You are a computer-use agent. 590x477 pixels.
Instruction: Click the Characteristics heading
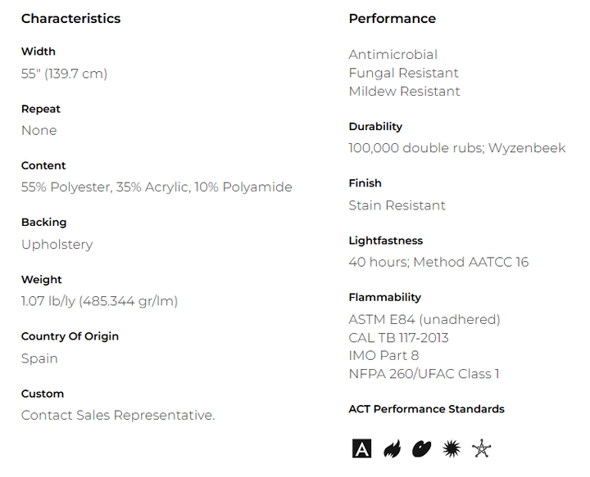point(70,19)
